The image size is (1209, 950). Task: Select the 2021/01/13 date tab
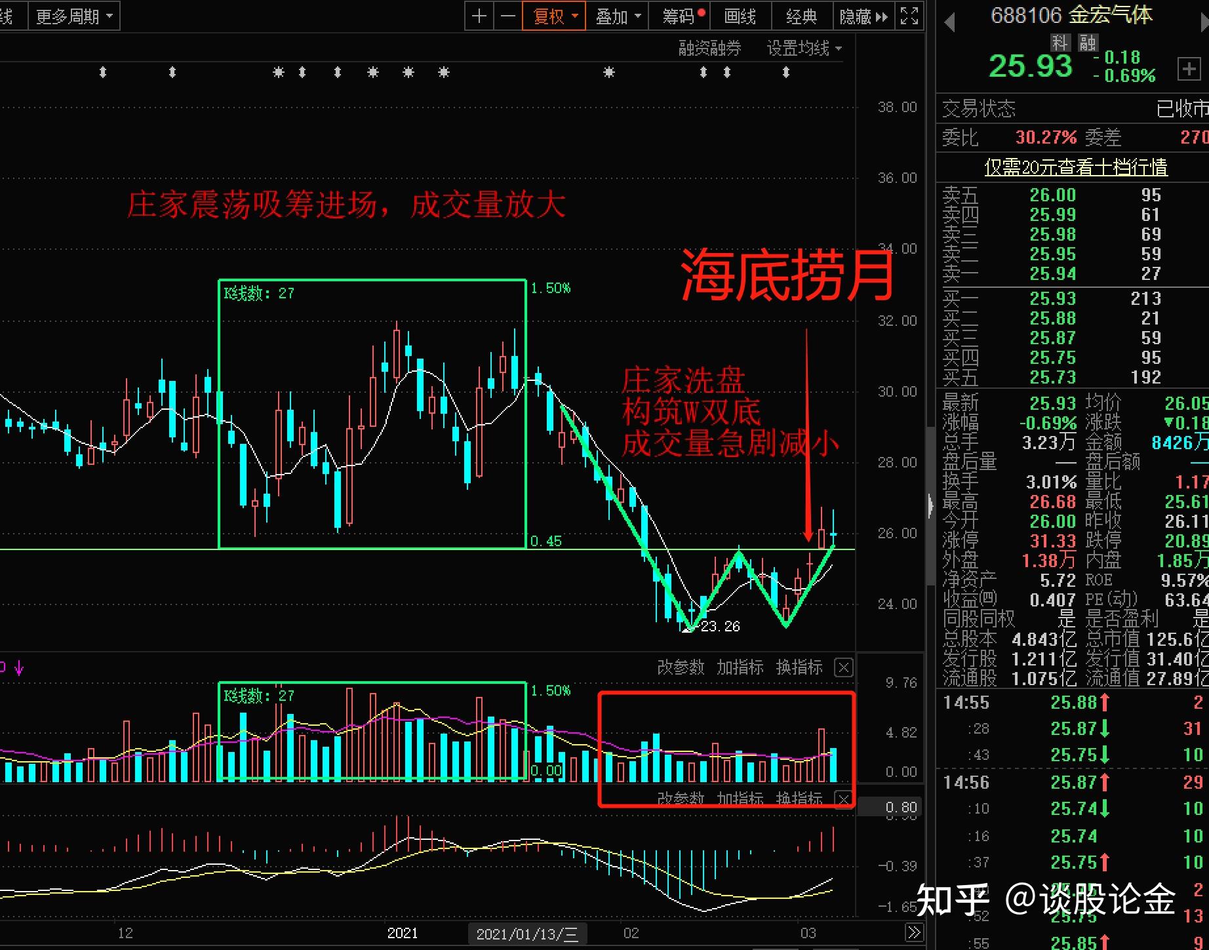point(526,933)
